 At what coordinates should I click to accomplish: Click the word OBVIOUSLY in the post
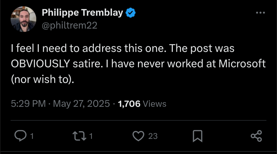point(40,64)
